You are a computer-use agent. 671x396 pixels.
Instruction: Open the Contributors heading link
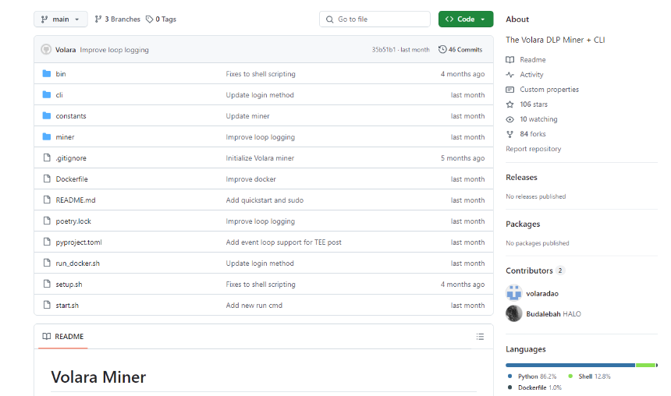coord(535,270)
